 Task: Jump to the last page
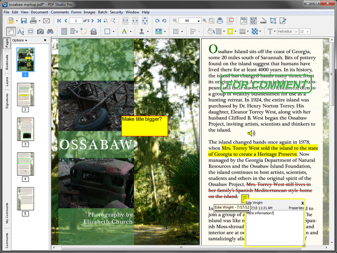[99, 21]
